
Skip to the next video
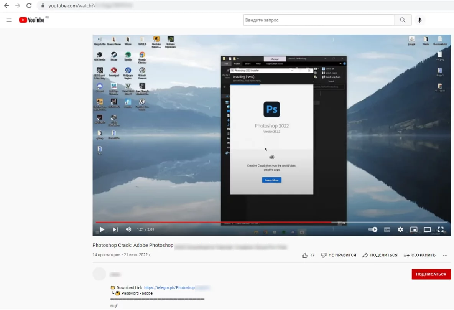(x=115, y=229)
